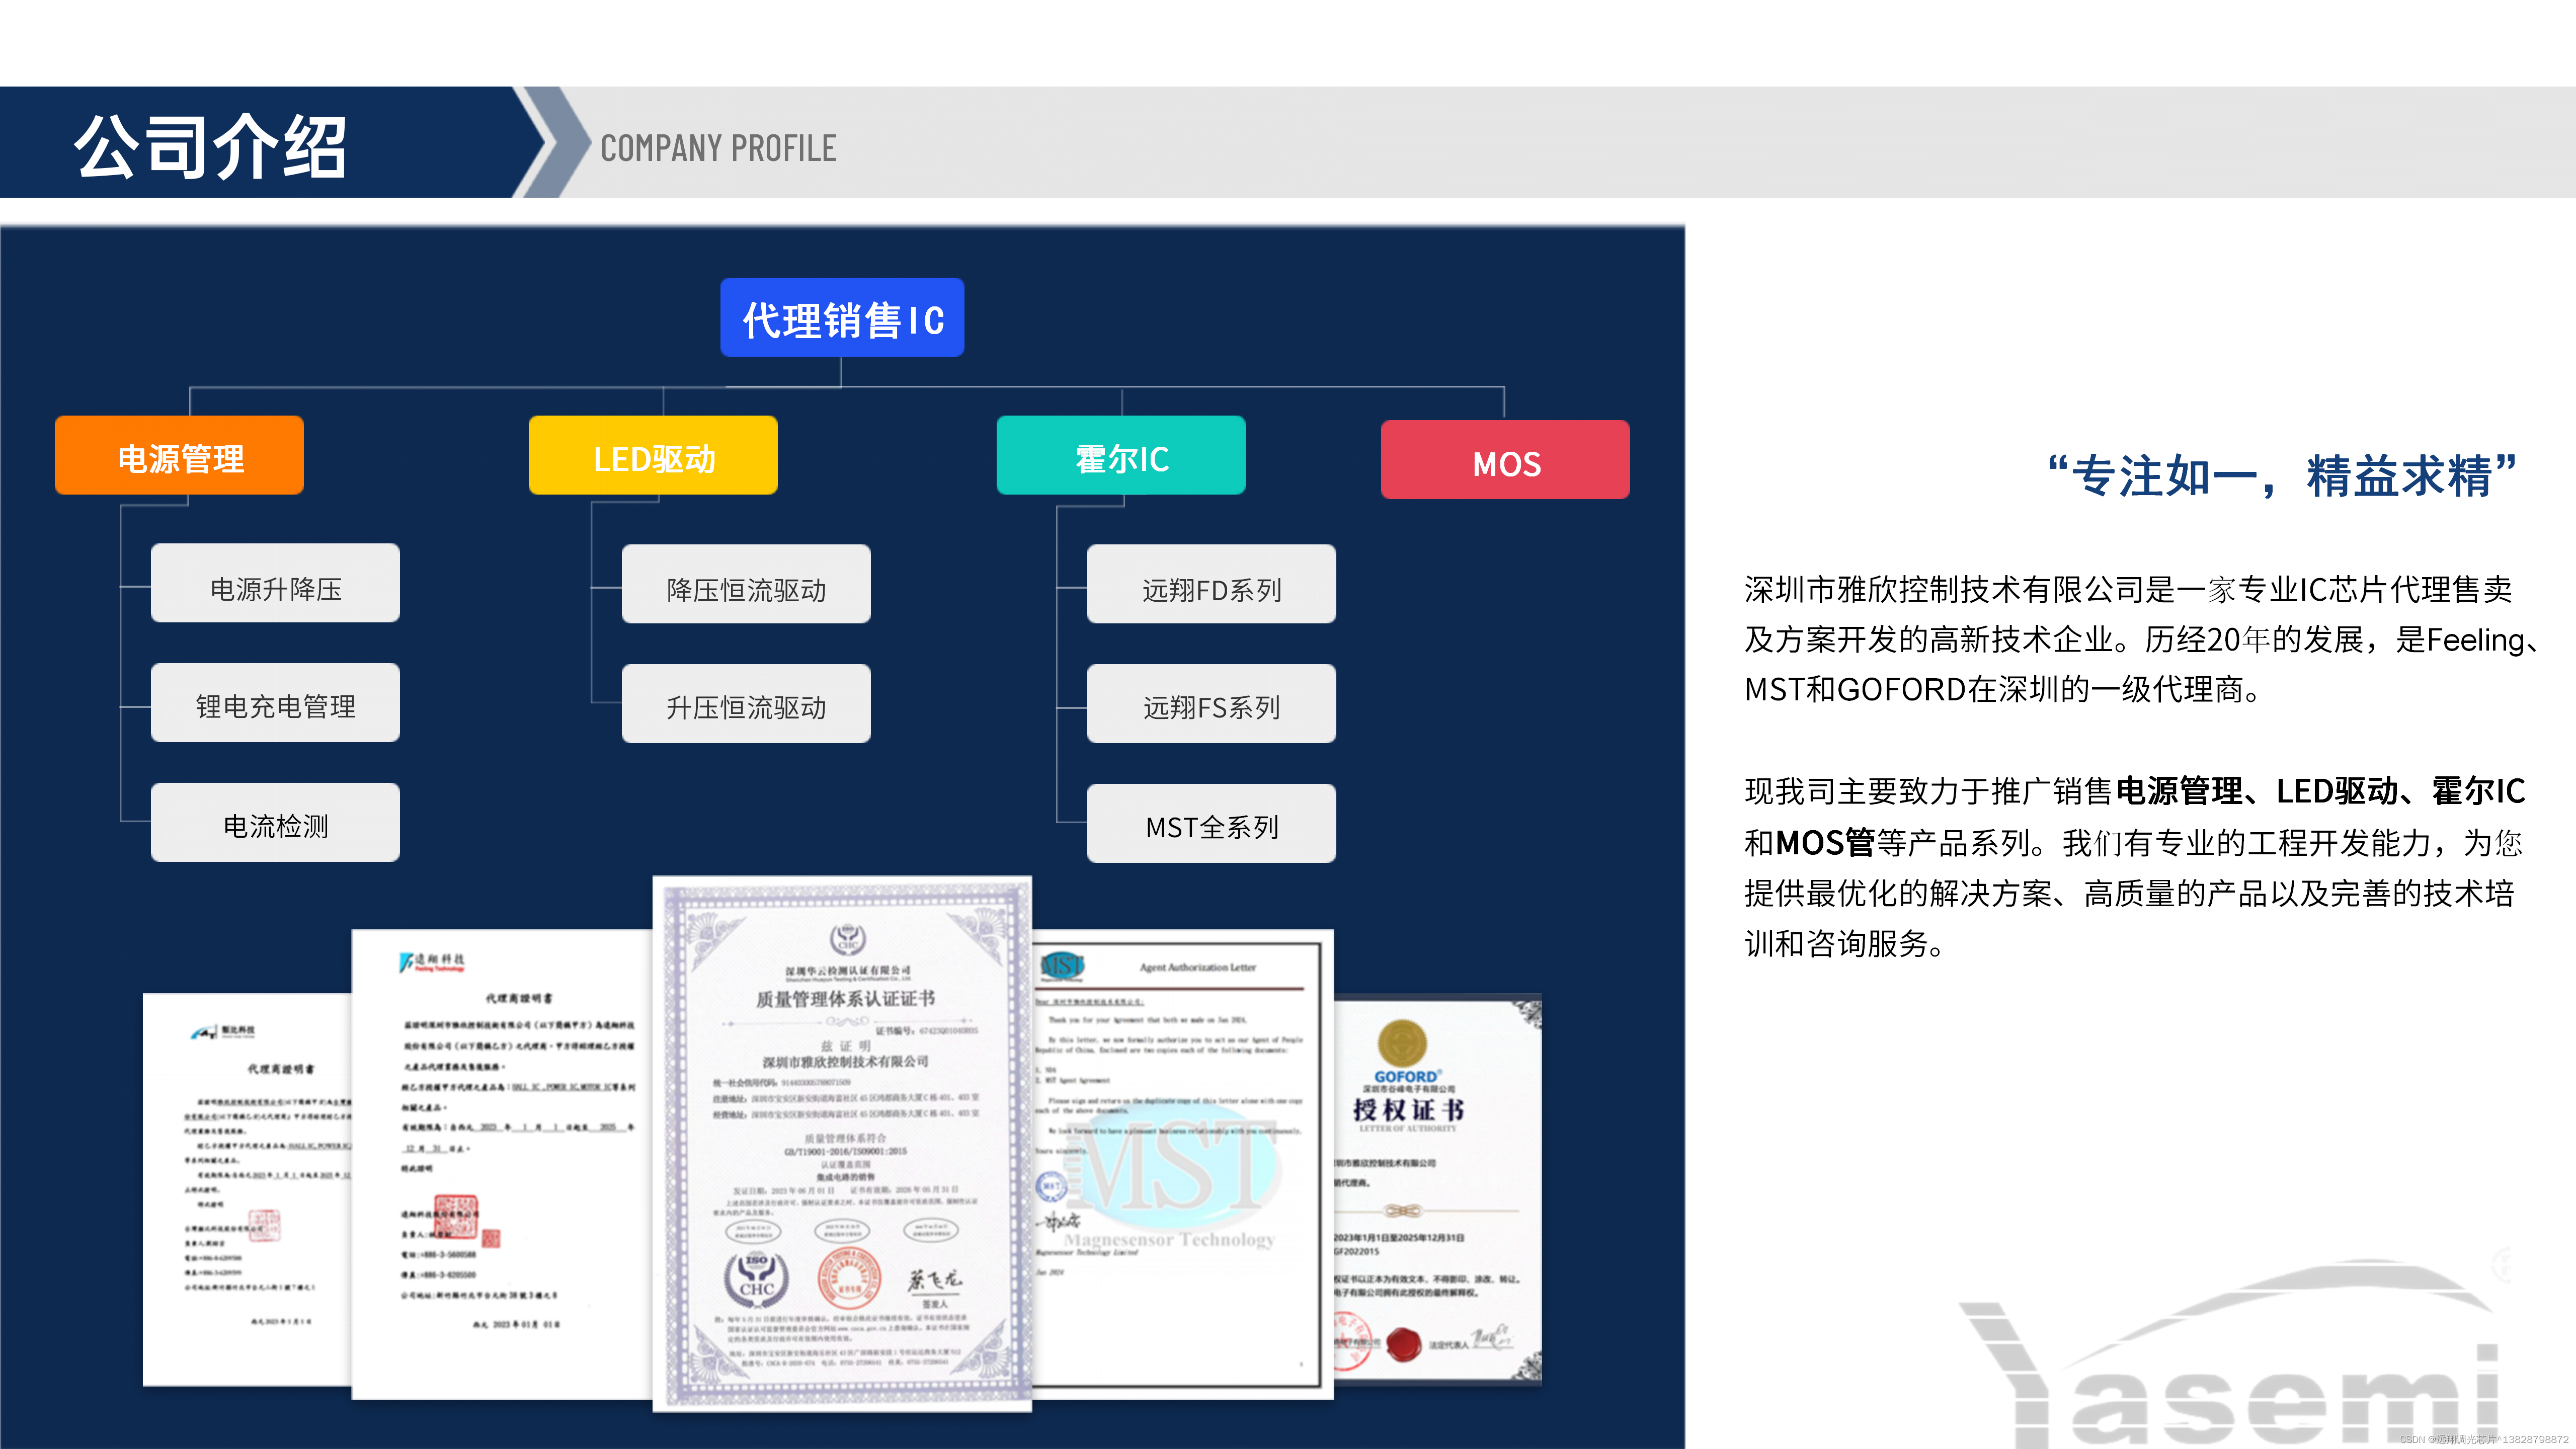This screenshot has height=1449, width=2576.
Task: Click the teal 霍尔IC category box
Action: (x=1121, y=456)
